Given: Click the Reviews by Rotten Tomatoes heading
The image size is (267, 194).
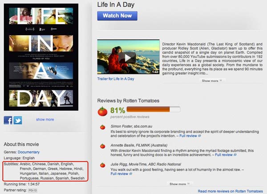Looking at the screenshot, I should pyautogui.click(x=128, y=101).
